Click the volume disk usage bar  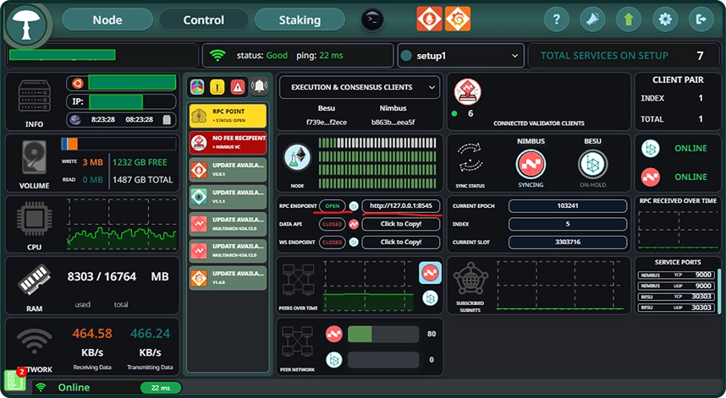coord(118,144)
